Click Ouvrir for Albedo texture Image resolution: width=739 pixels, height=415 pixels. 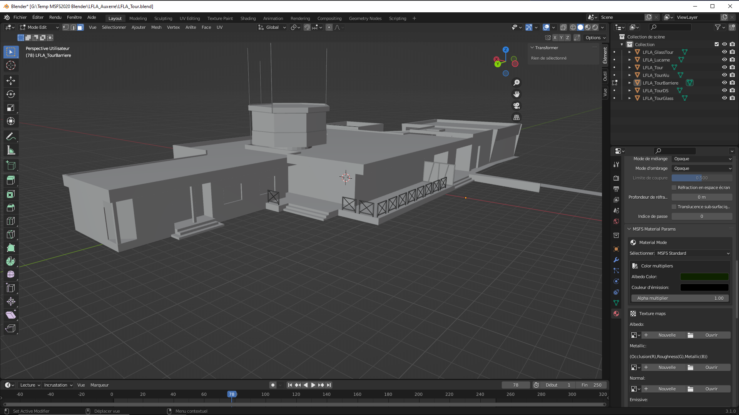[x=711, y=335]
